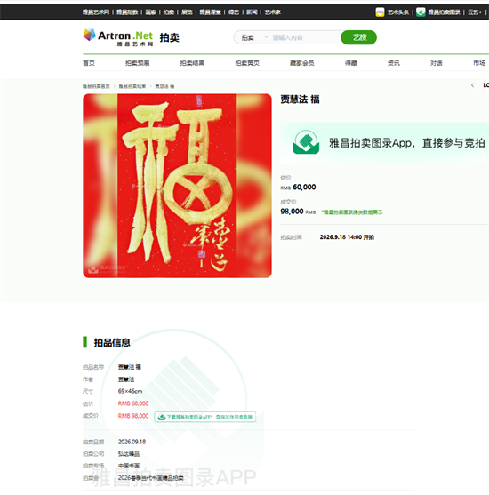This screenshot has height=495, width=489.
Task: Open 展览 link in top black bar
Action: pos(187,12)
